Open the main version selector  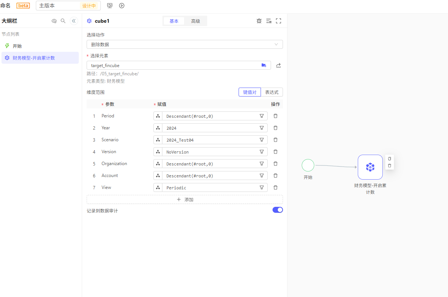[x=68, y=6]
